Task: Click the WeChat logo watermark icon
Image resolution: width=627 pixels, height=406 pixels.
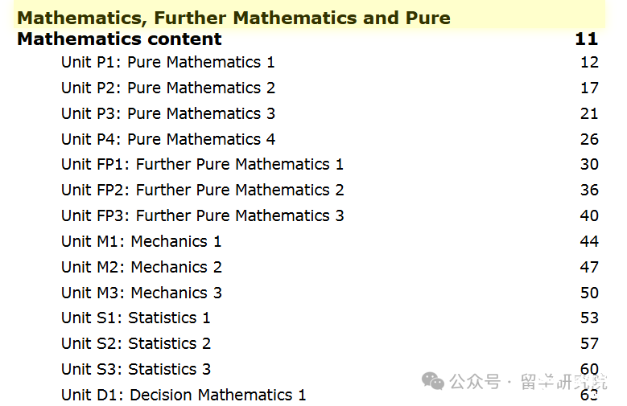Action: click(x=433, y=381)
